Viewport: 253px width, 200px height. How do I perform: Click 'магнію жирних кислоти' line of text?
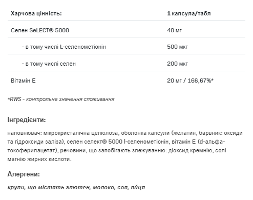(39, 159)
